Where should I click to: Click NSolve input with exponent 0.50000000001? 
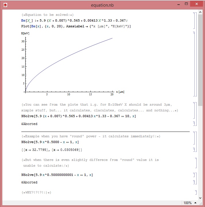coord(57,175)
